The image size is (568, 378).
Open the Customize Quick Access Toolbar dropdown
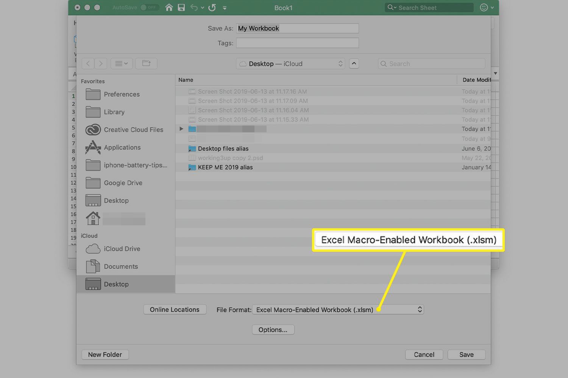[225, 8]
